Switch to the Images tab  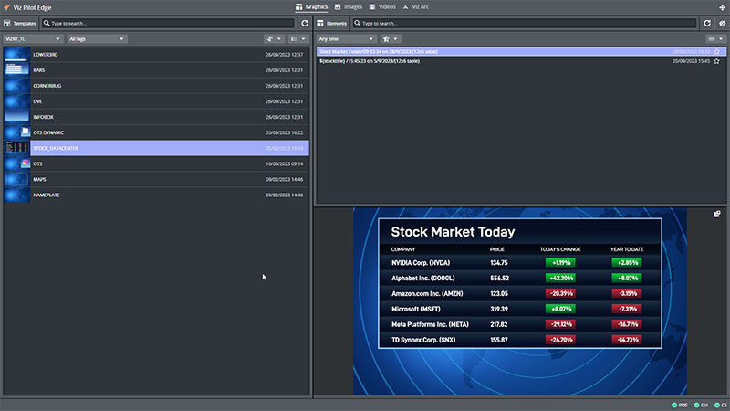[349, 7]
